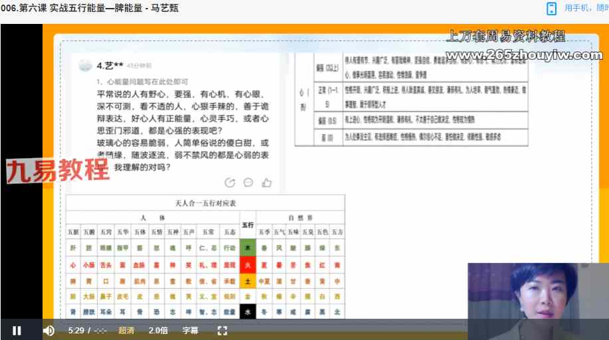Open the 超清 video quality menu
The width and height of the screenshot is (609, 340).
[126, 330]
